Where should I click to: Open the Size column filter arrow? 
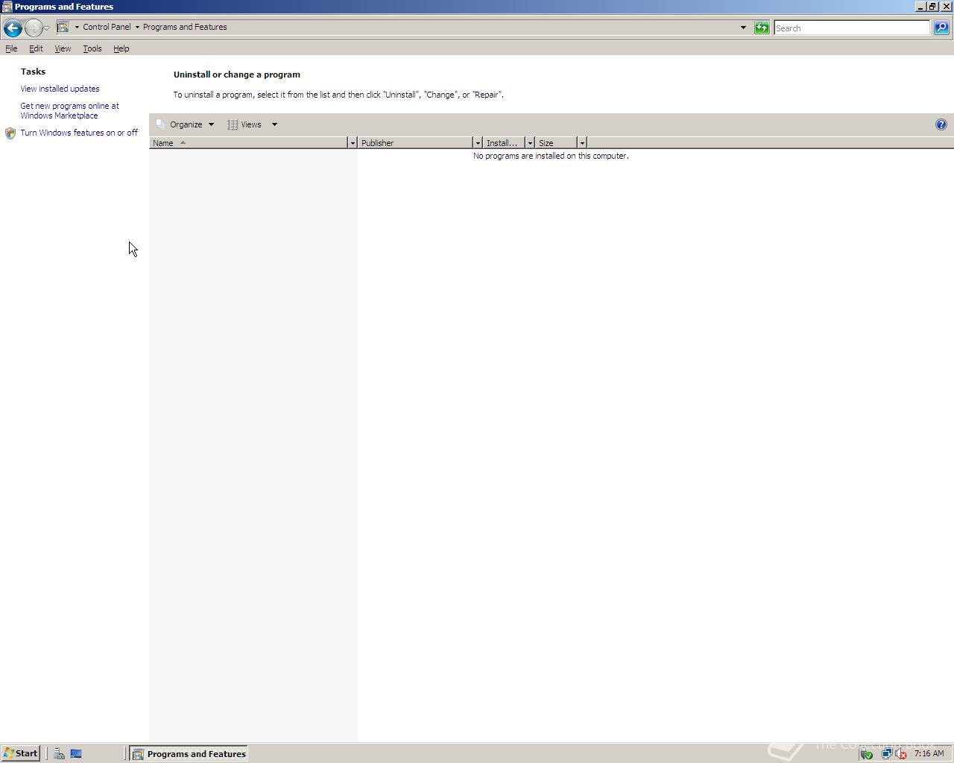point(582,143)
